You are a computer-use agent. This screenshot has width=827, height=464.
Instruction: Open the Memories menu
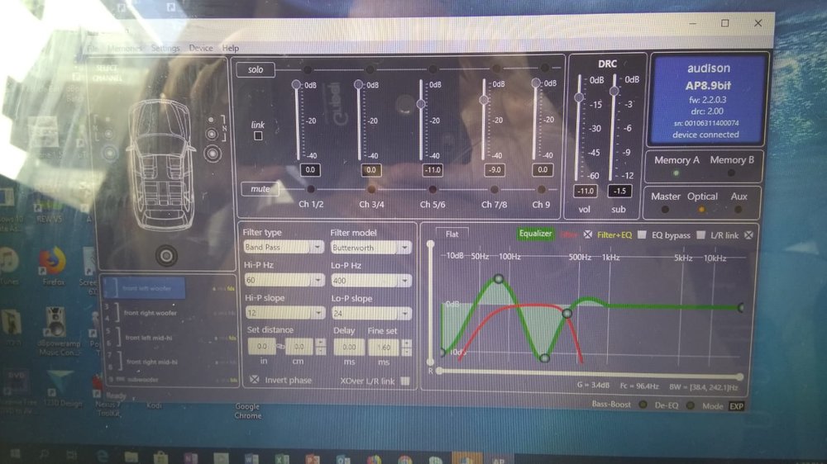(x=125, y=48)
